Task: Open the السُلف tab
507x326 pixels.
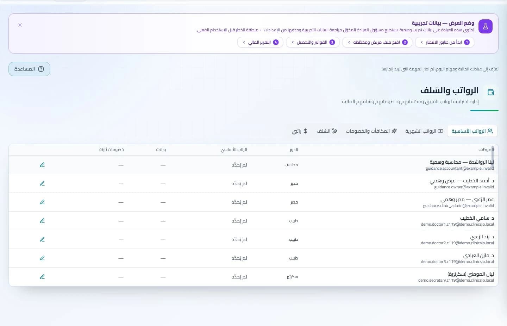Action: point(327,131)
